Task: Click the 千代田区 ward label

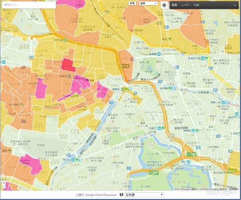Action: tap(177, 182)
